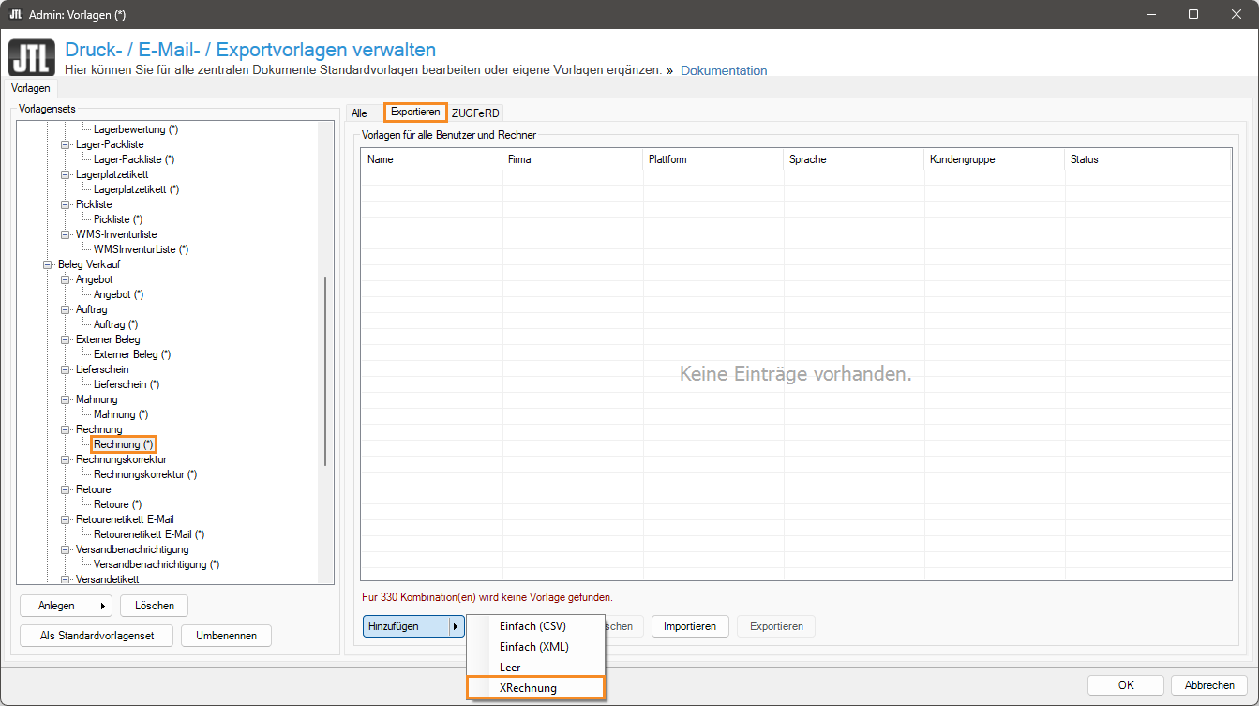Image resolution: width=1259 pixels, height=706 pixels.
Task: Select Einfach (CSV) menu entry
Action: 532,626
